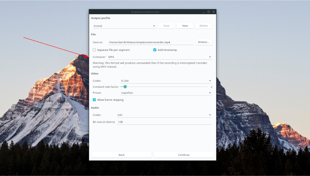310x176 pixels.
Task: Minimize the SimpleScreenRecorder window
Action: (x=204, y=12)
